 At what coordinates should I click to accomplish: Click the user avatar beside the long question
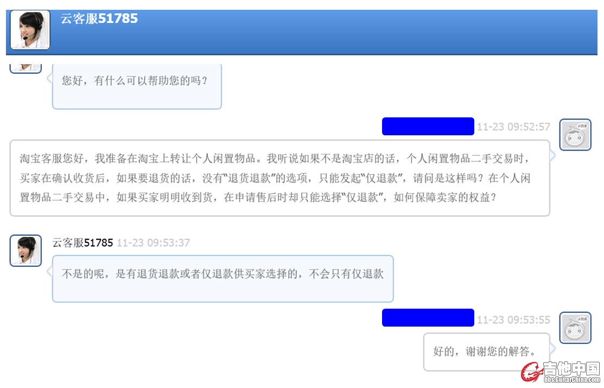coord(575,135)
